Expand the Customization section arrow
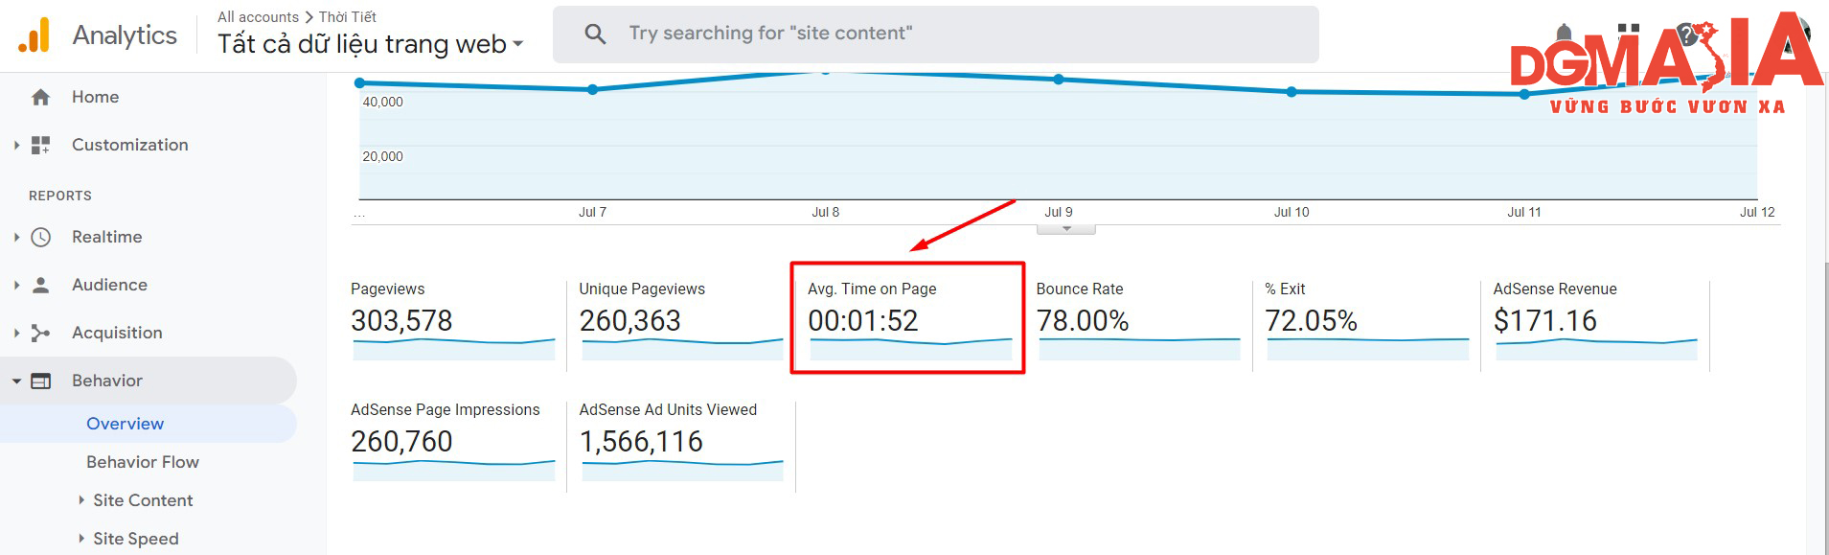This screenshot has width=1829, height=555. tap(16, 145)
